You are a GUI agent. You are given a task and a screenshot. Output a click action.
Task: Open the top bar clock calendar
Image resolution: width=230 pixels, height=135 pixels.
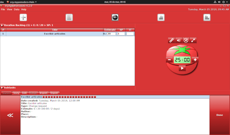(115, 2)
